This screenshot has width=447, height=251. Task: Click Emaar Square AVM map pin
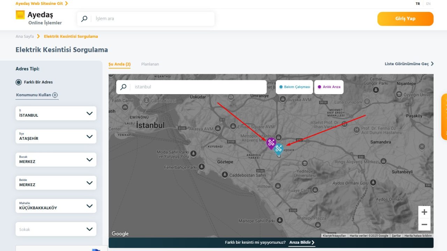click(x=233, y=126)
